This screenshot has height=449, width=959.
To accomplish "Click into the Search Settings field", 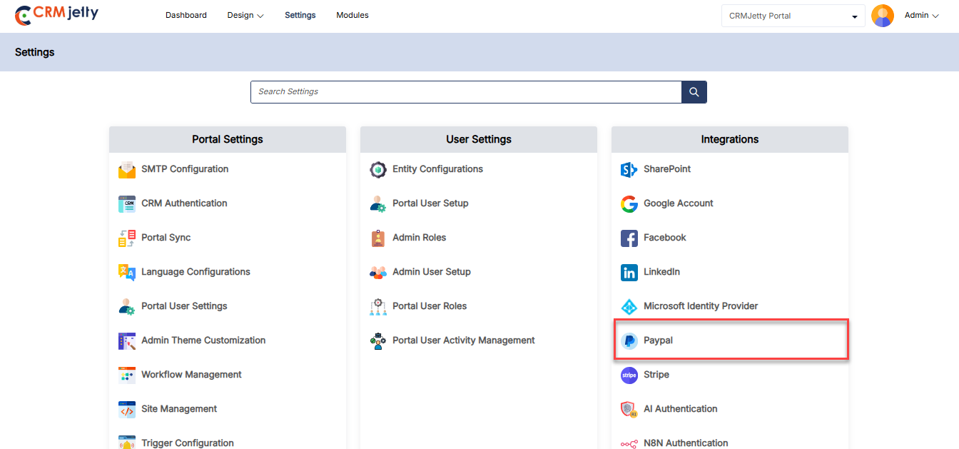I will click(466, 92).
